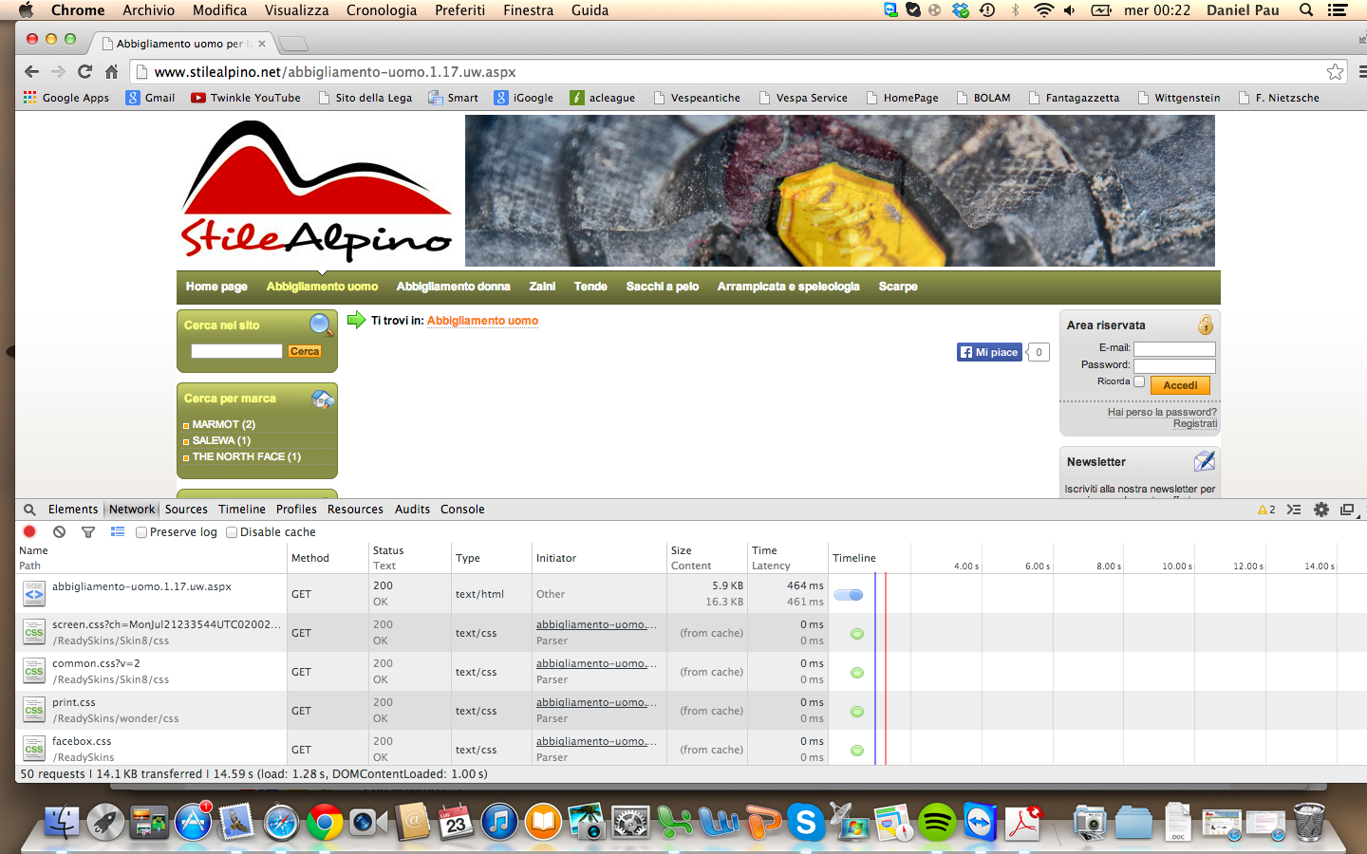Click the magnifier icon in Cerca nel sito box
The width and height of the screenshot is (1367, 854).
(322, 325)
